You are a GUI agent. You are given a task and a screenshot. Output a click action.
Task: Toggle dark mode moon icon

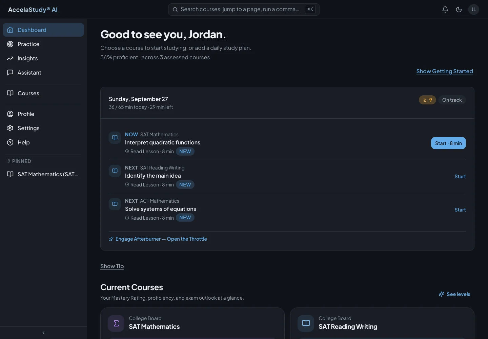(459, 9)
